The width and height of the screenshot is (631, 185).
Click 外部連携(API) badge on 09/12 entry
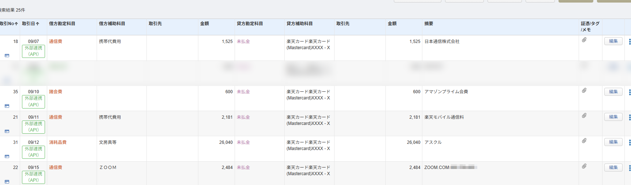34,152
